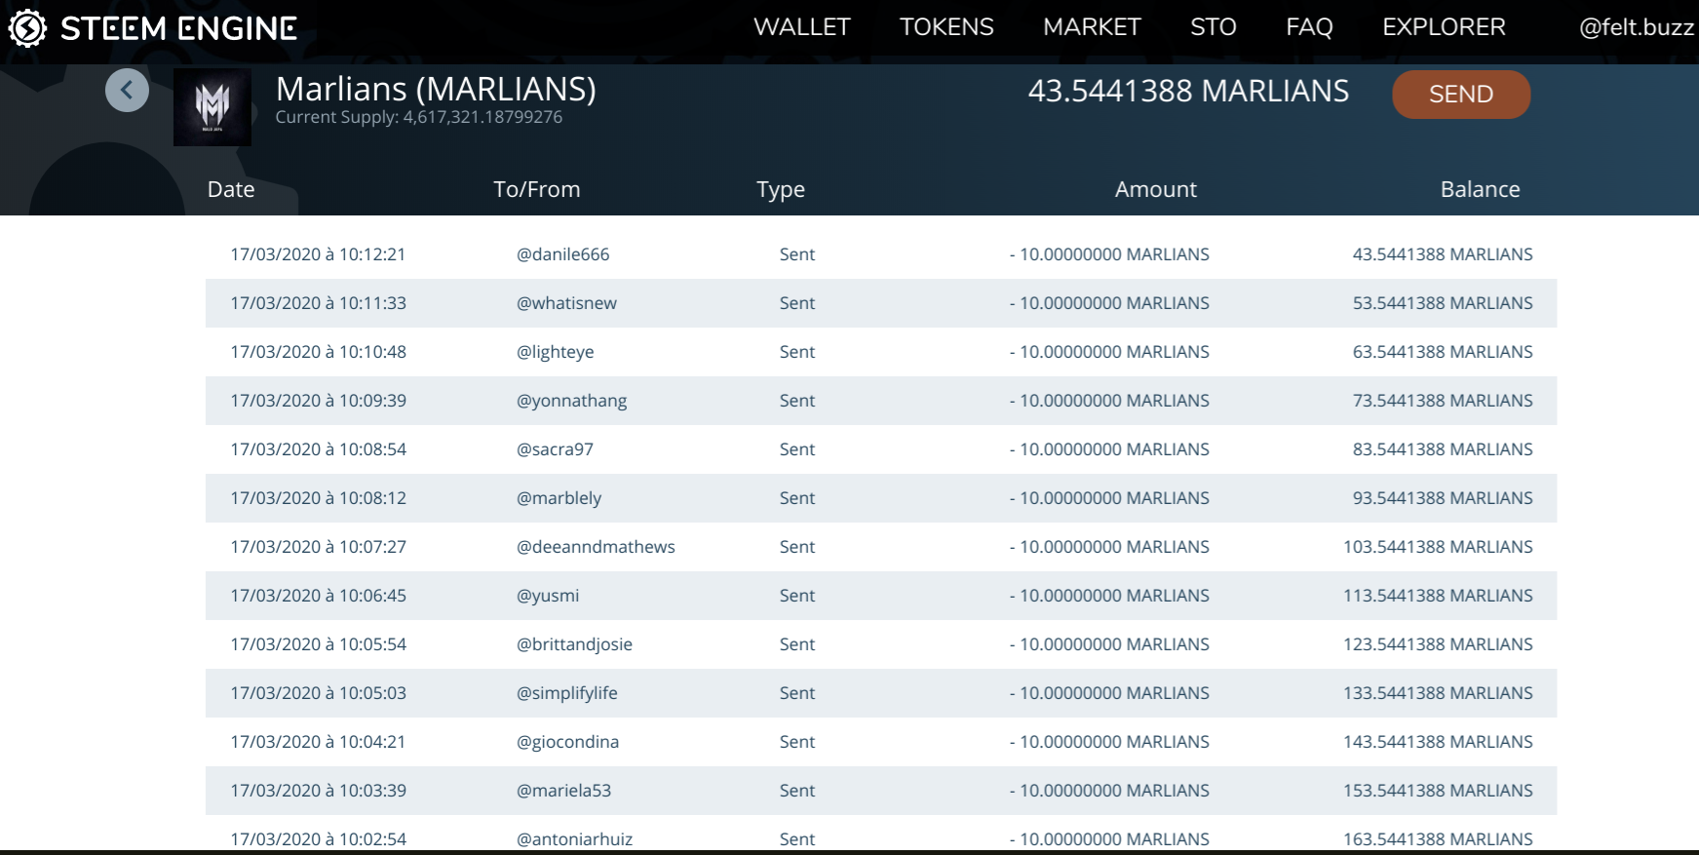Screen dimensions: 1699x855
Task: Click balance 133.5441388 MARLIANS
Action: click(1438, 693)
